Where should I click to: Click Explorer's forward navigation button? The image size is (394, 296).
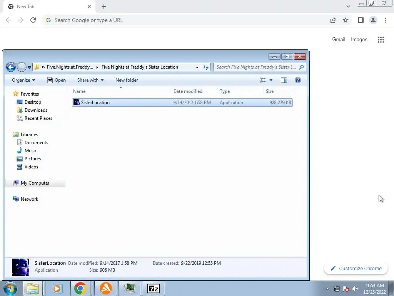pos(22,67)
